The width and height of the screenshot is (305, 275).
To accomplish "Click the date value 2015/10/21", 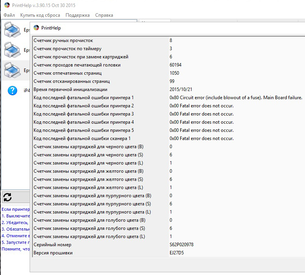I will click(181, 89).
